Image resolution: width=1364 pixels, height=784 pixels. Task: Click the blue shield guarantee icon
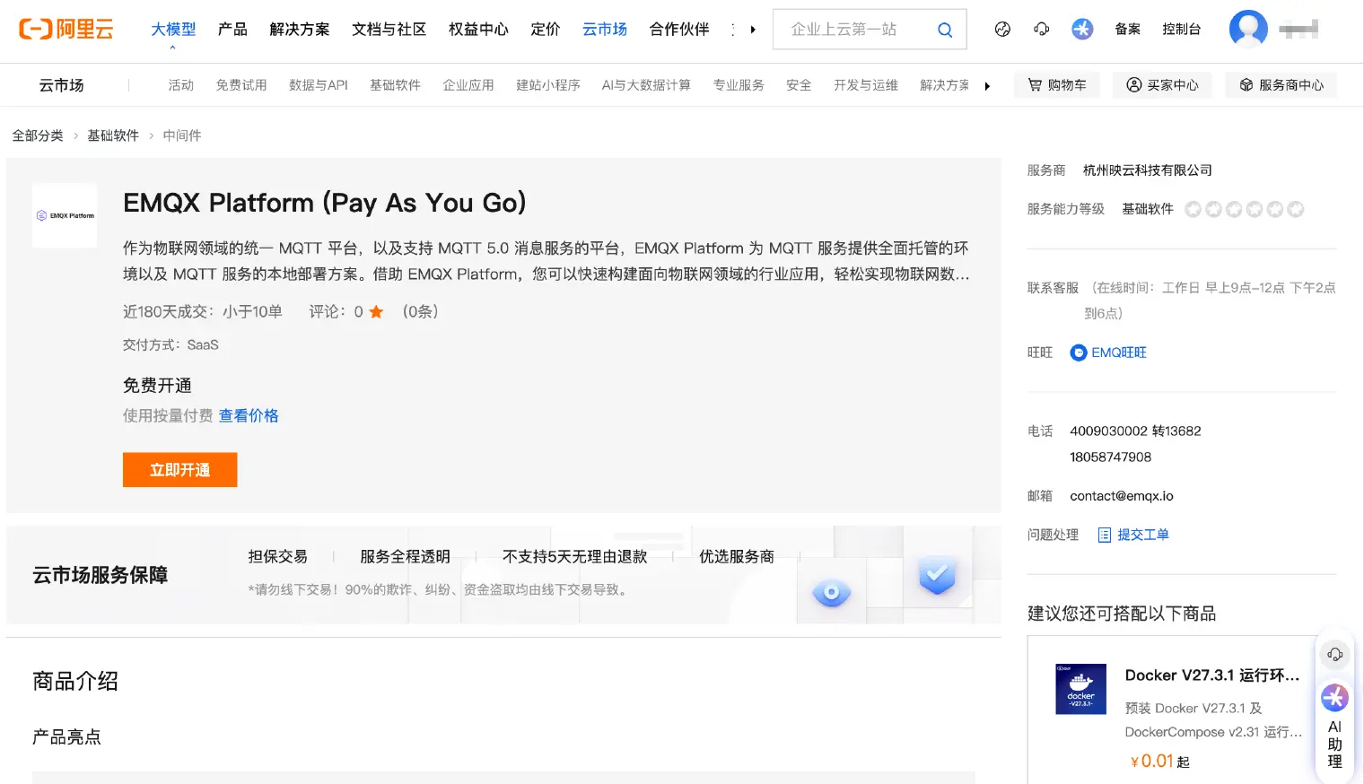(937, 575)
